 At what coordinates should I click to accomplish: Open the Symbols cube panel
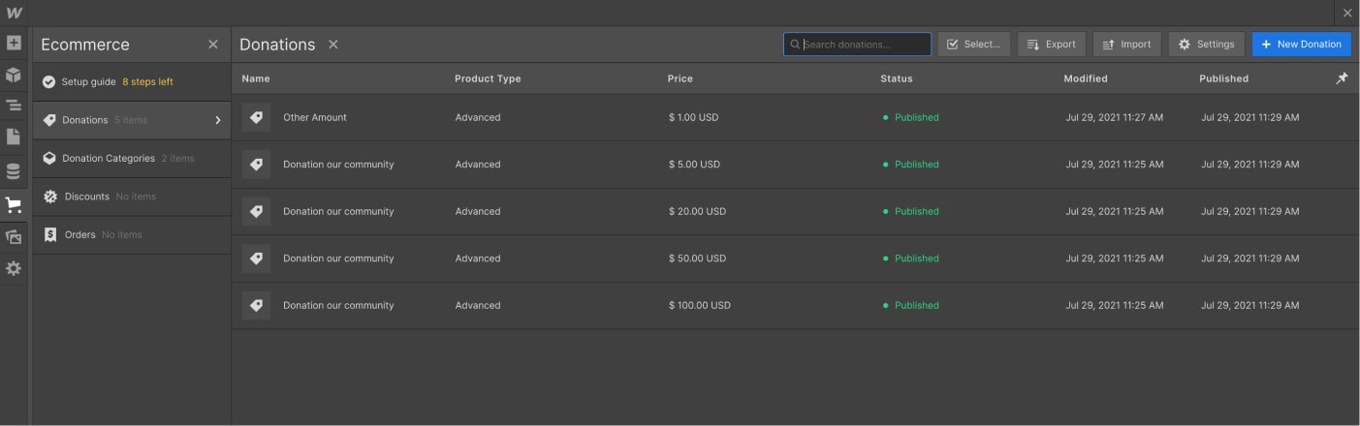(14, 75)
